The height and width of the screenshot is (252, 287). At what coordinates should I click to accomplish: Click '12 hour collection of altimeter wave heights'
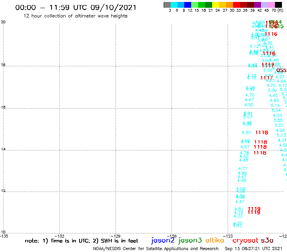tap(75, 16)
